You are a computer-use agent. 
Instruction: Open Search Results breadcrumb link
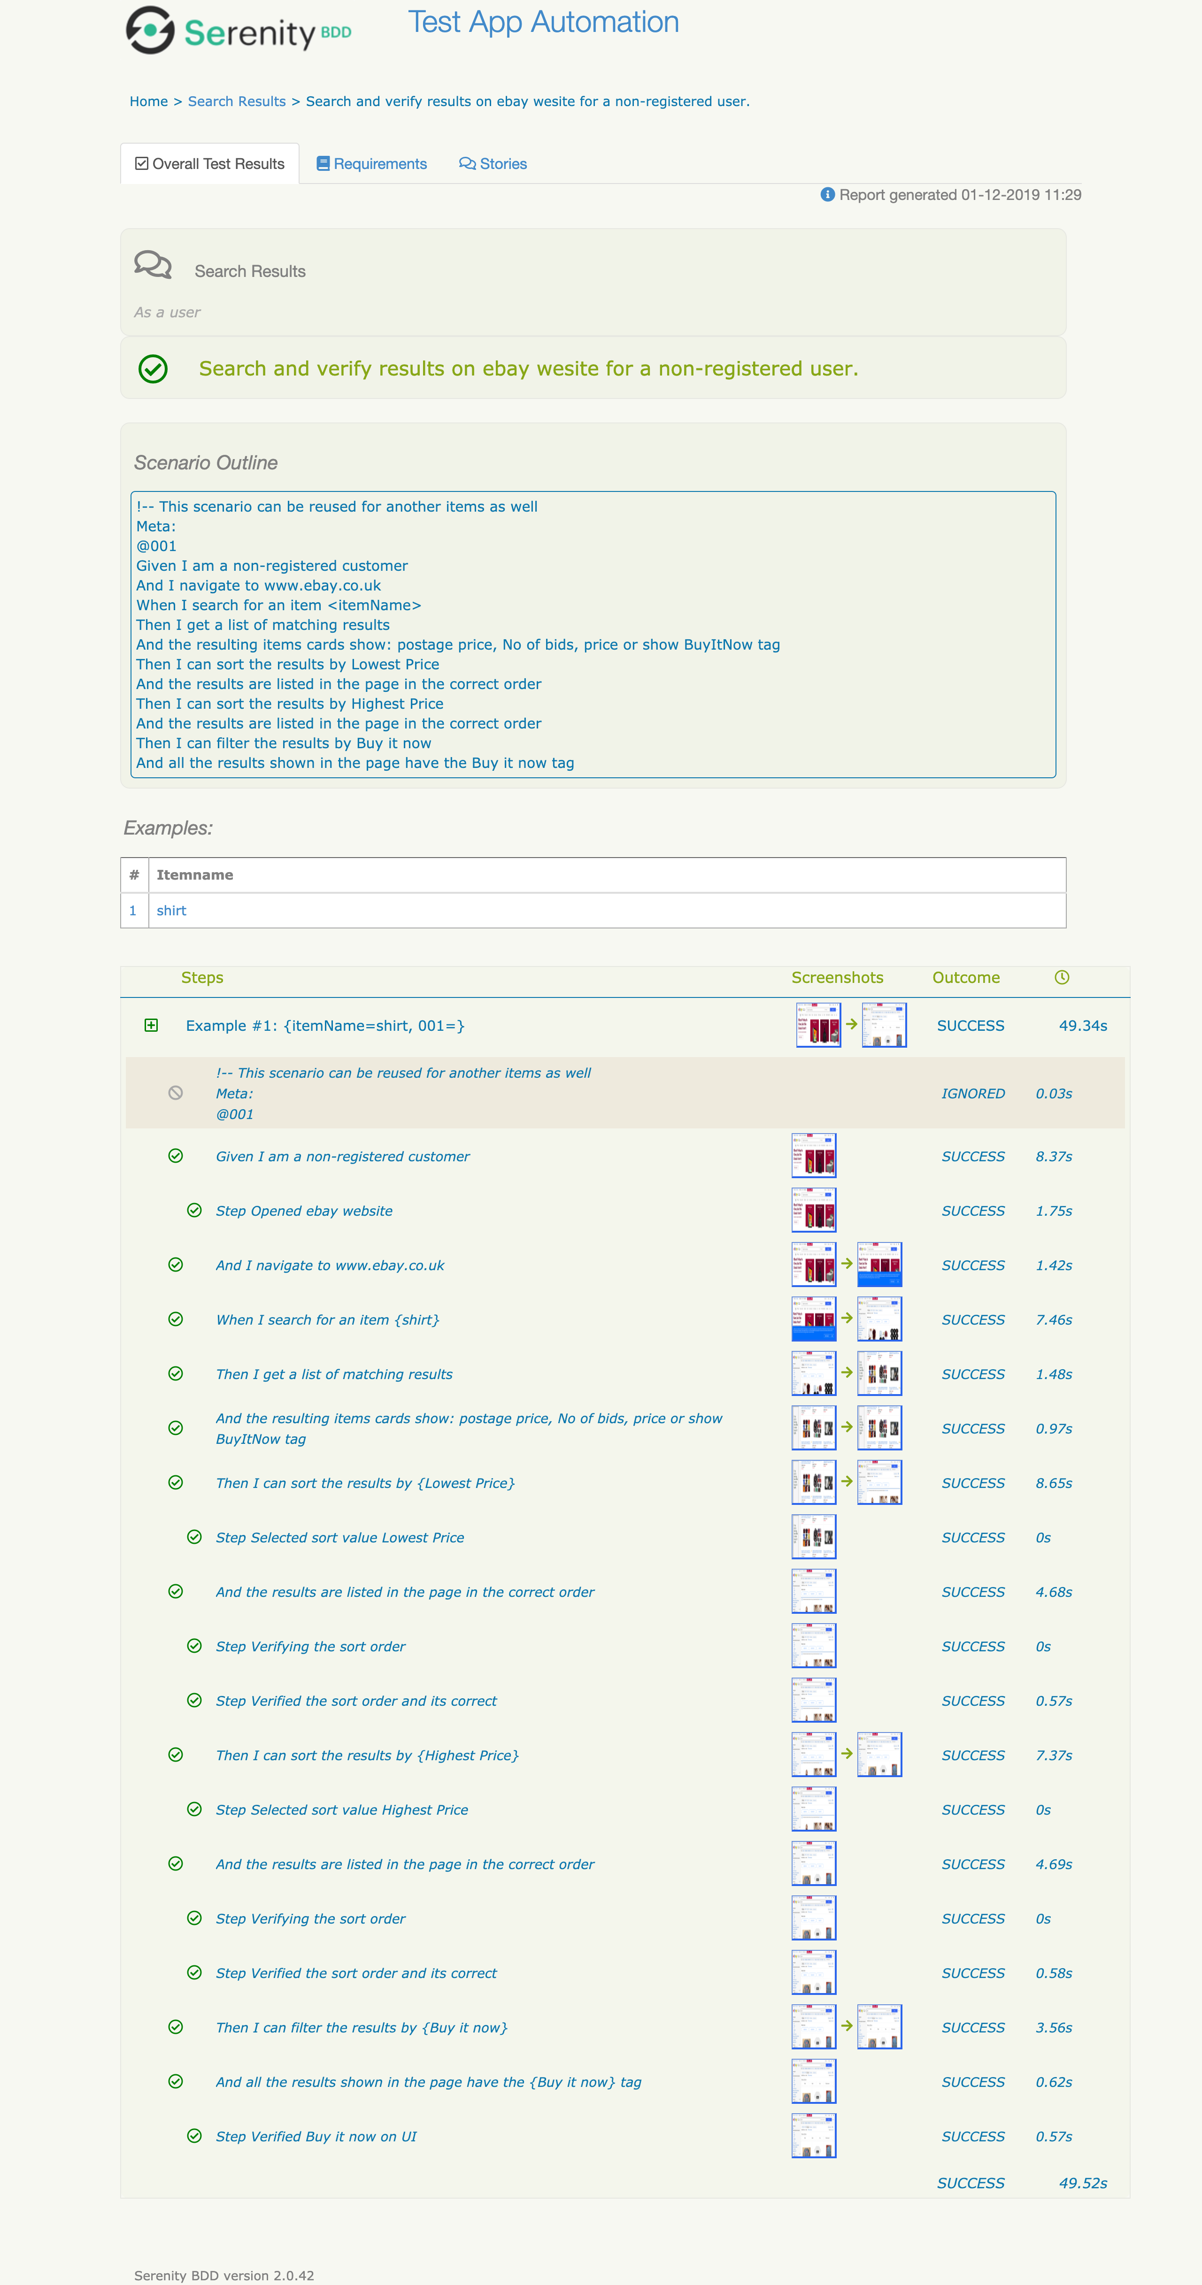point(237,101)
